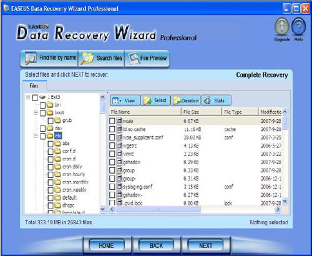
Task: Collapse the 1 Ext3 tree node
Action: pos(28,97)
